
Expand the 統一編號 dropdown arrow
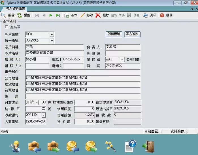point(52,41)
